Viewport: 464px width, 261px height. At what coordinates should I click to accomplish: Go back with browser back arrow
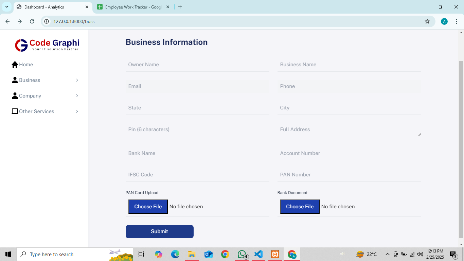(7, 21)
